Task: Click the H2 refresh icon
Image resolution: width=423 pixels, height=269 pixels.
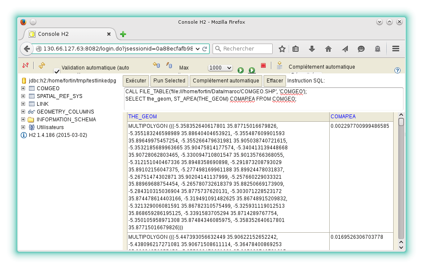Action: click(x=42, y=65)
